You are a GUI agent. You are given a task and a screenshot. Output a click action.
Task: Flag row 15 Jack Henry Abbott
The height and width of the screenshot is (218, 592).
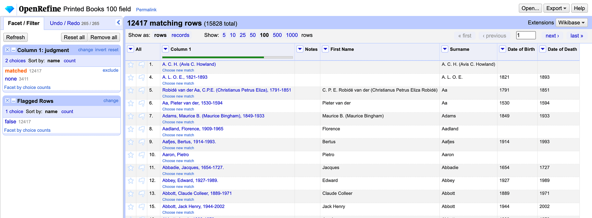click(142, 207)
